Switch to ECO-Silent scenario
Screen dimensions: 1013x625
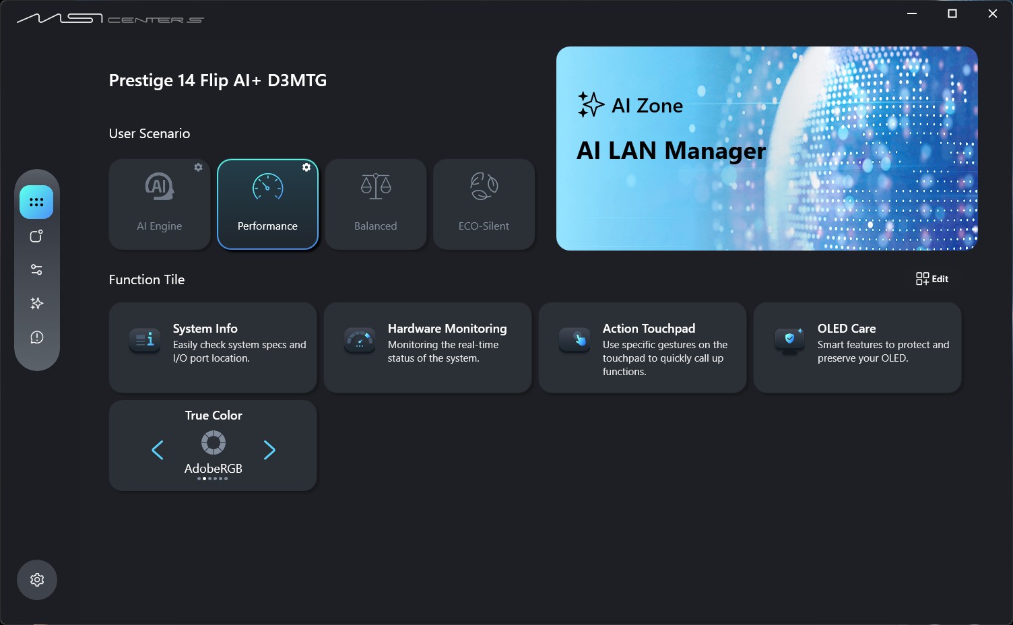coord(484,205)
